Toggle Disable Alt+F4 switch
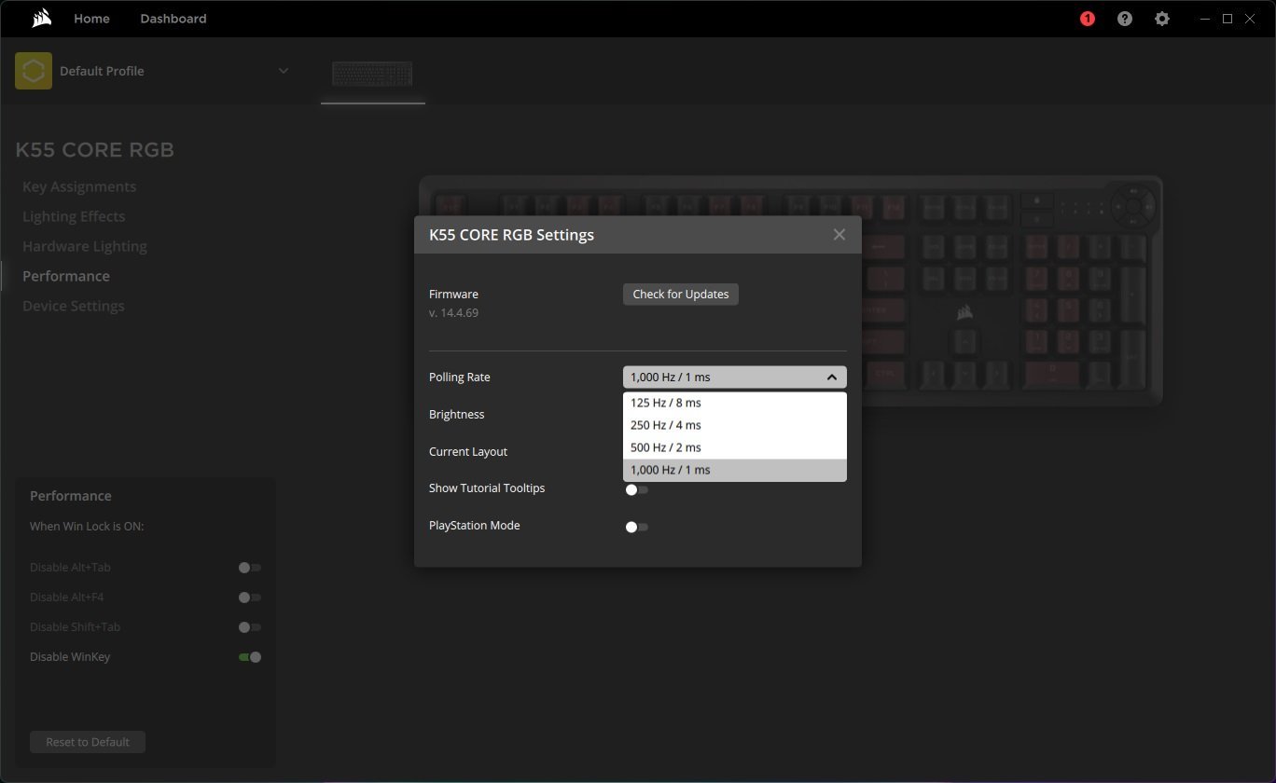The width and height of the screenshot is (1276, 783). pos(250,598)
